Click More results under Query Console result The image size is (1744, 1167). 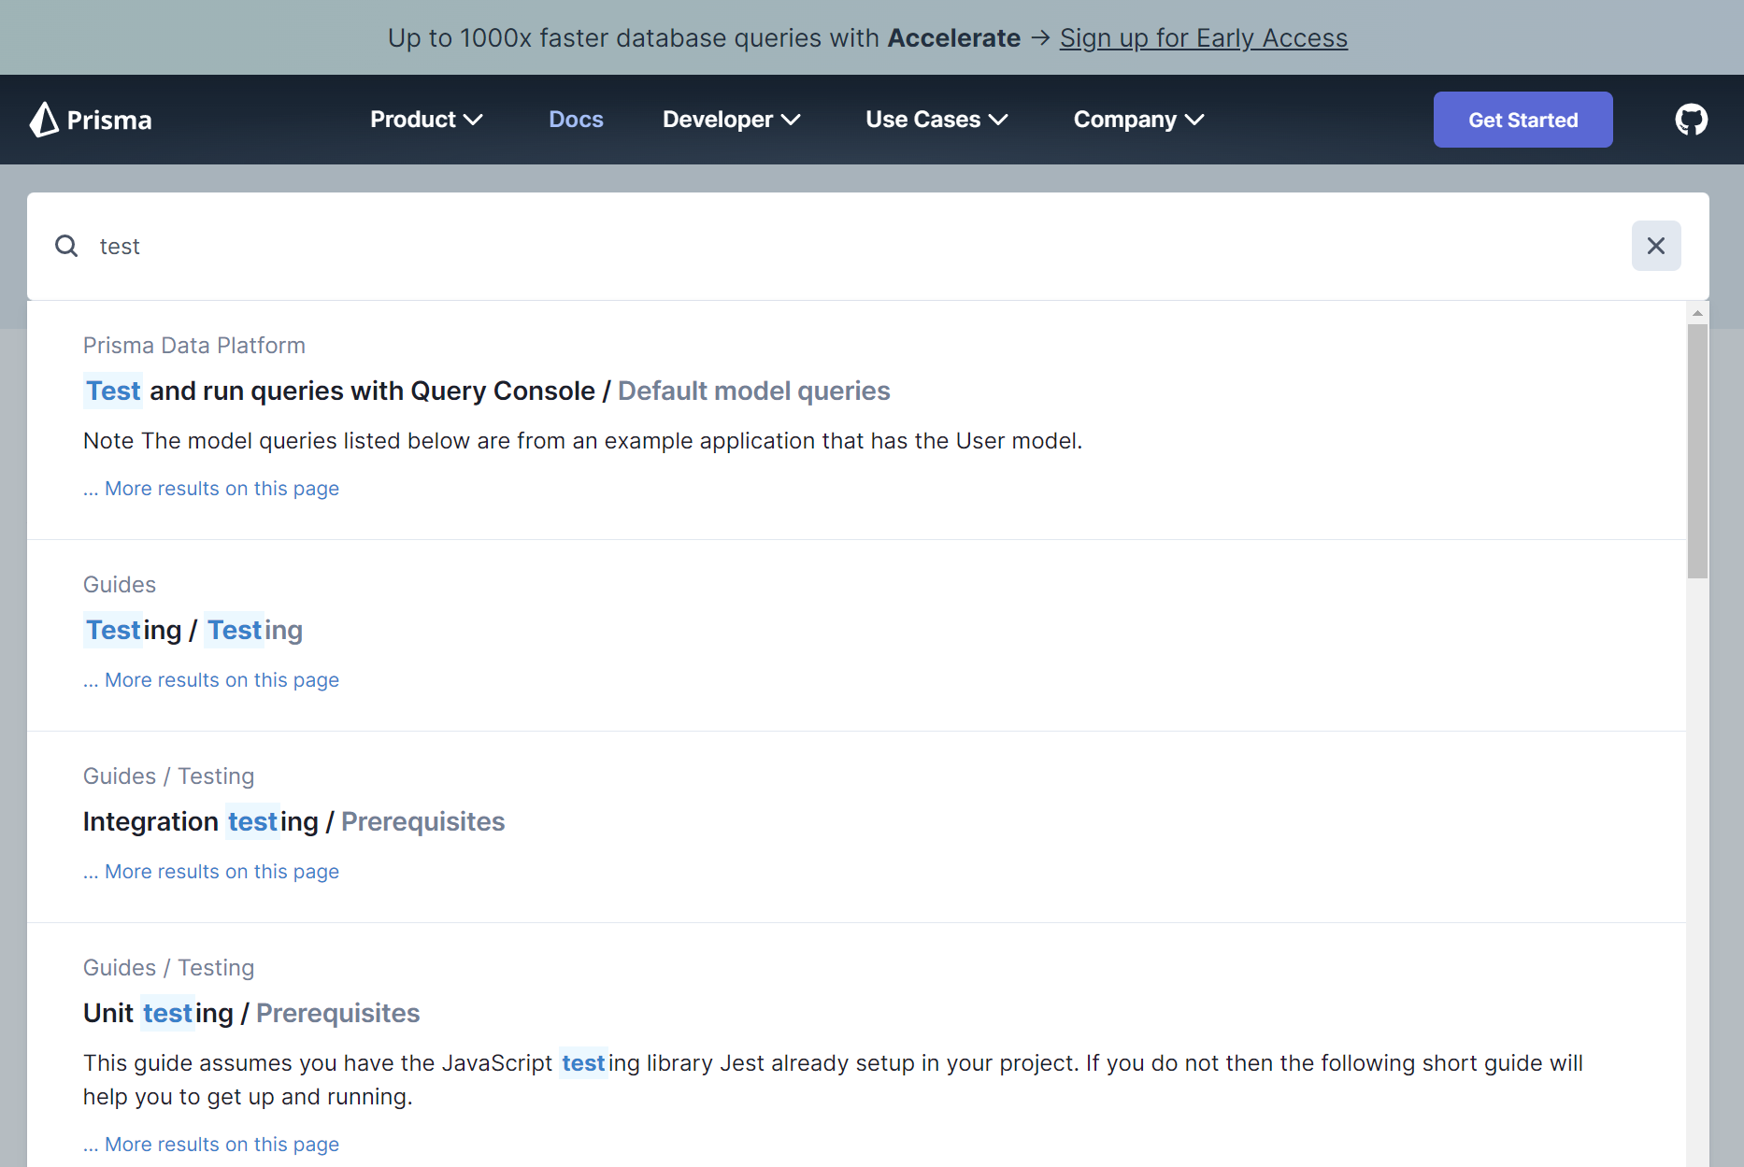click(x=210, y=488)
